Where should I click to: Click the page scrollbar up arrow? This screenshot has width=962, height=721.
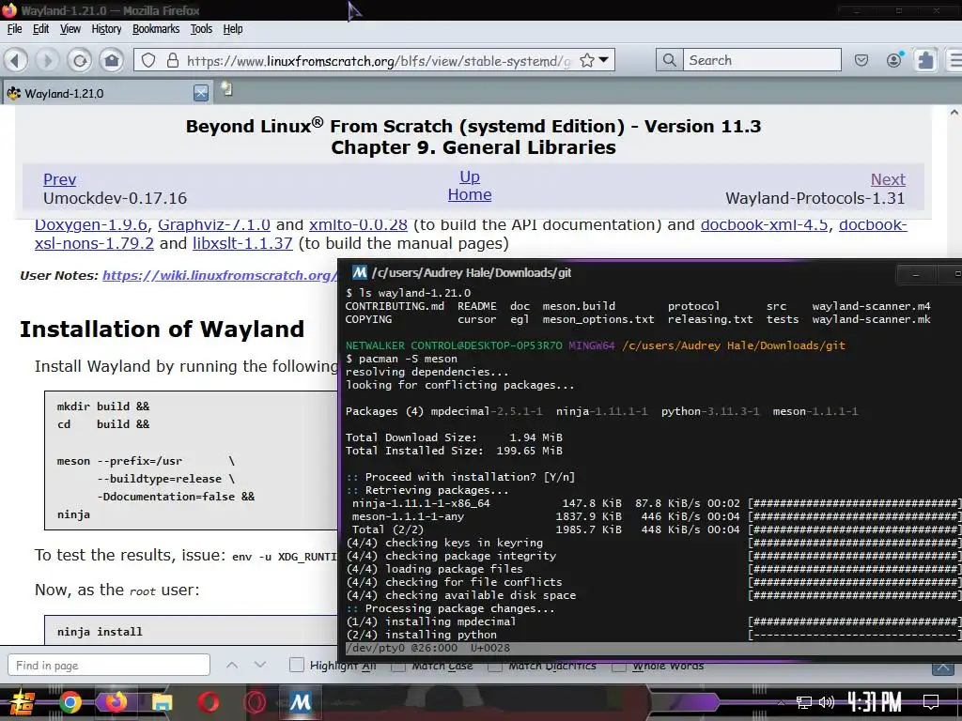click(954, 113)
